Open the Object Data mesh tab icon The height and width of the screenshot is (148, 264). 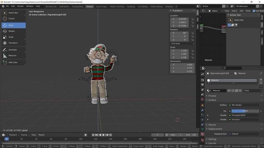[x=203, y=129]
